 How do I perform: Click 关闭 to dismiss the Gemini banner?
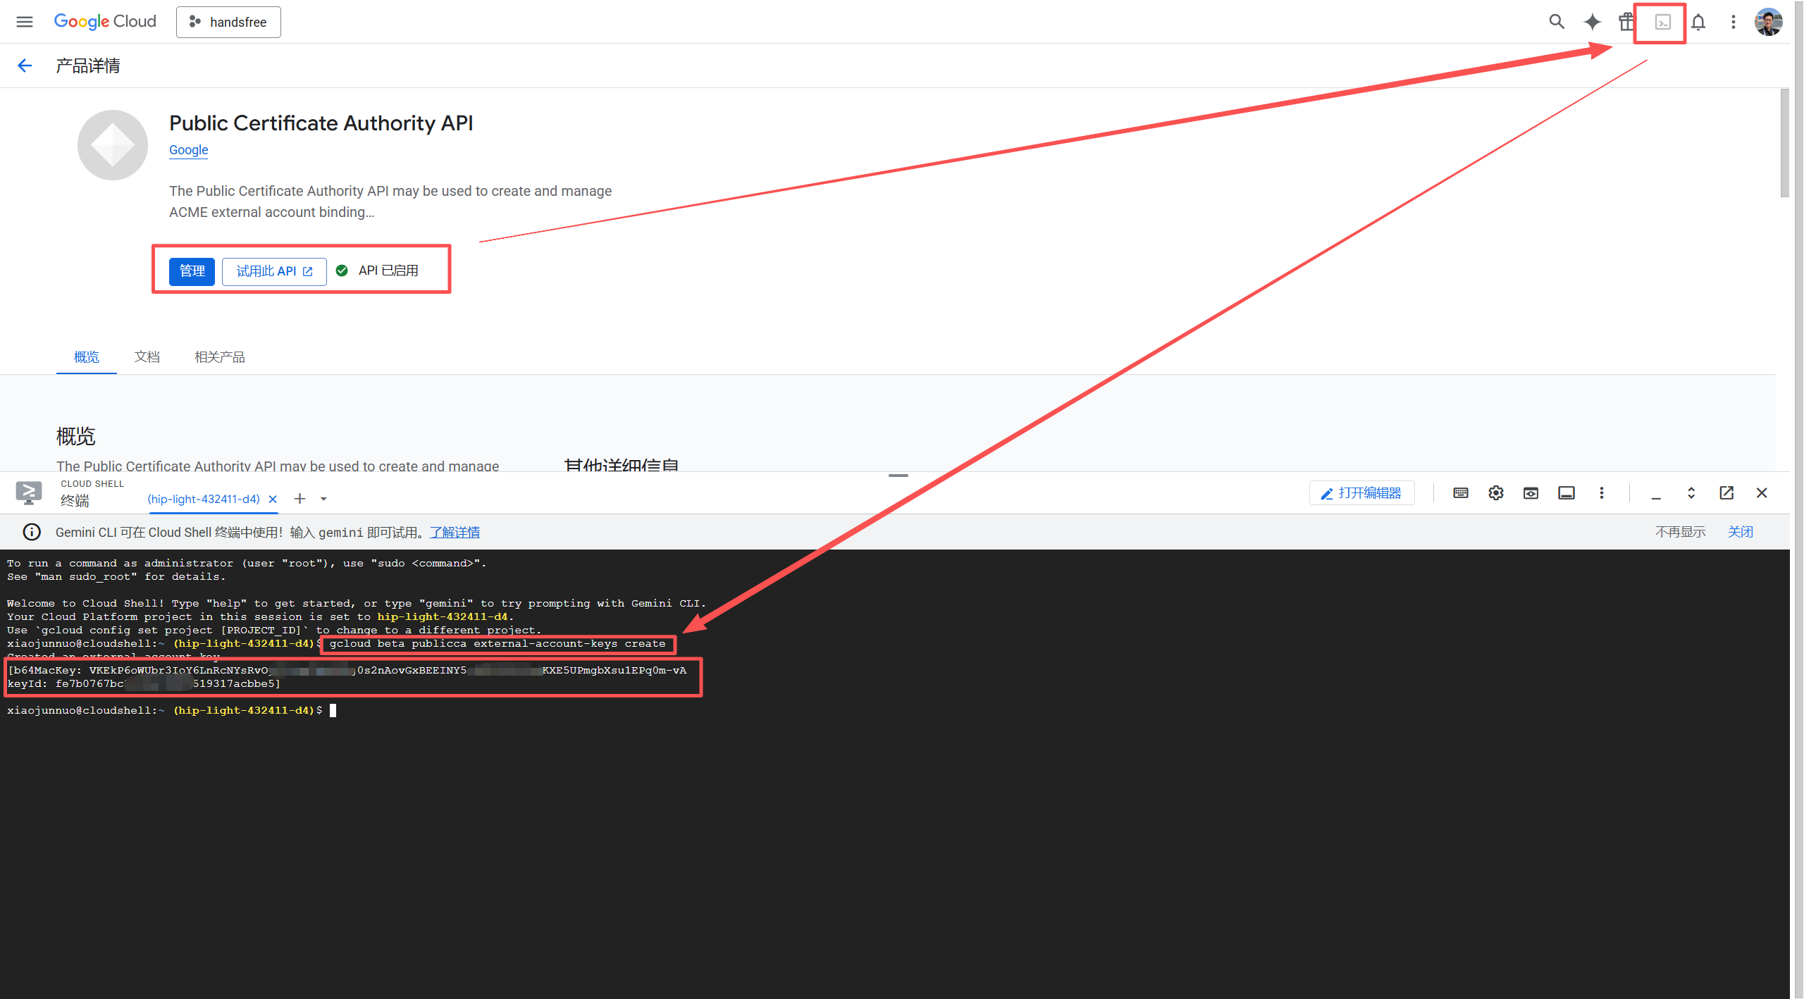pyautogui.click(x=1740, y=532)
